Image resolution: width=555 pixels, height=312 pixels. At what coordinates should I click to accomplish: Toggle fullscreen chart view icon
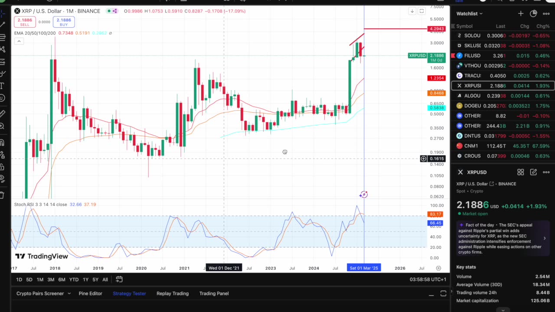click(421, 11)
